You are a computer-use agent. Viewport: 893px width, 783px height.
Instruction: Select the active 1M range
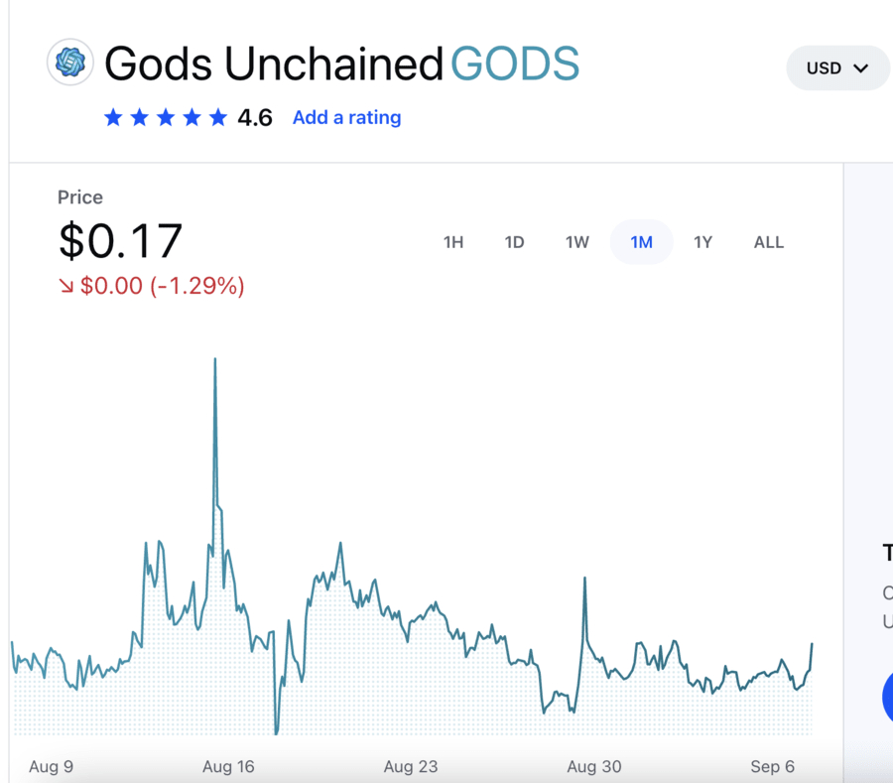641,242
